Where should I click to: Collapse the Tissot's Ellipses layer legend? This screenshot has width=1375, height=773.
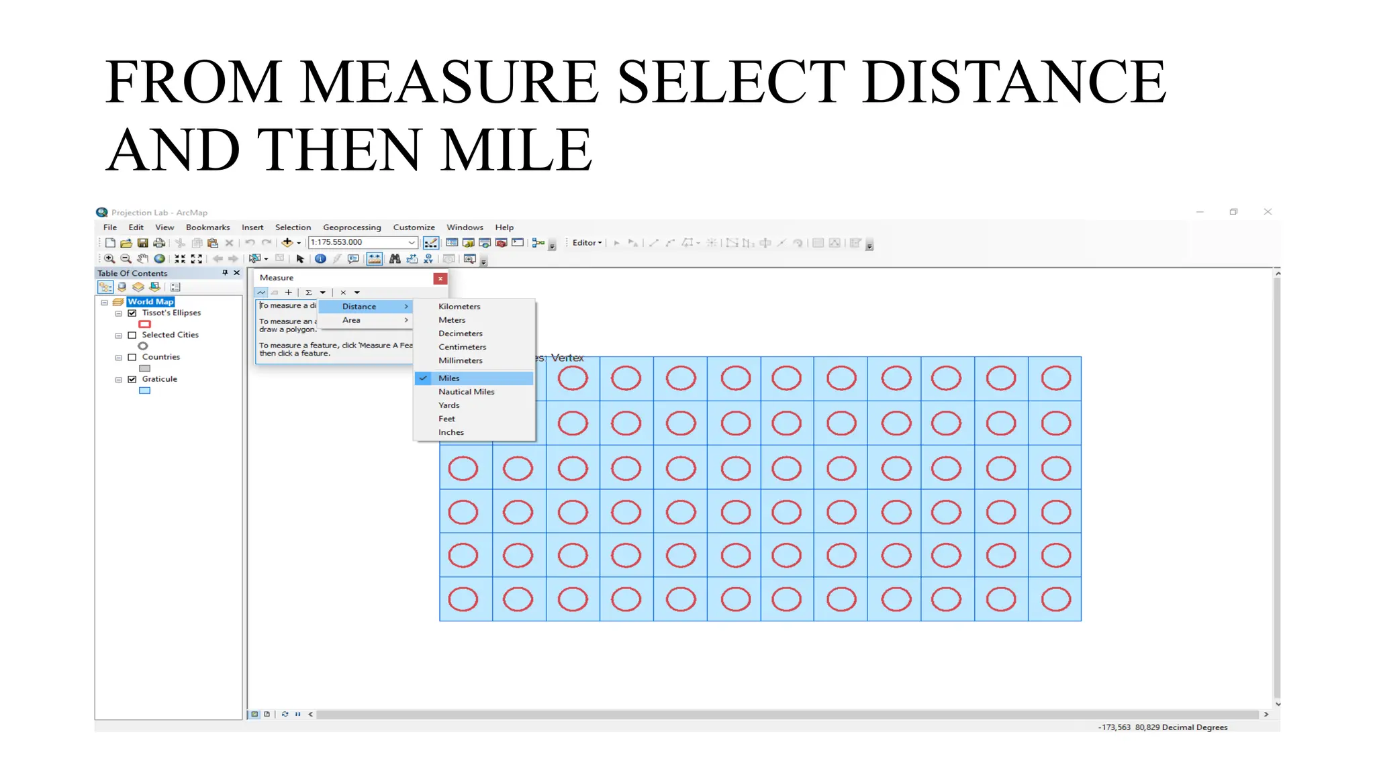(119, 313)
